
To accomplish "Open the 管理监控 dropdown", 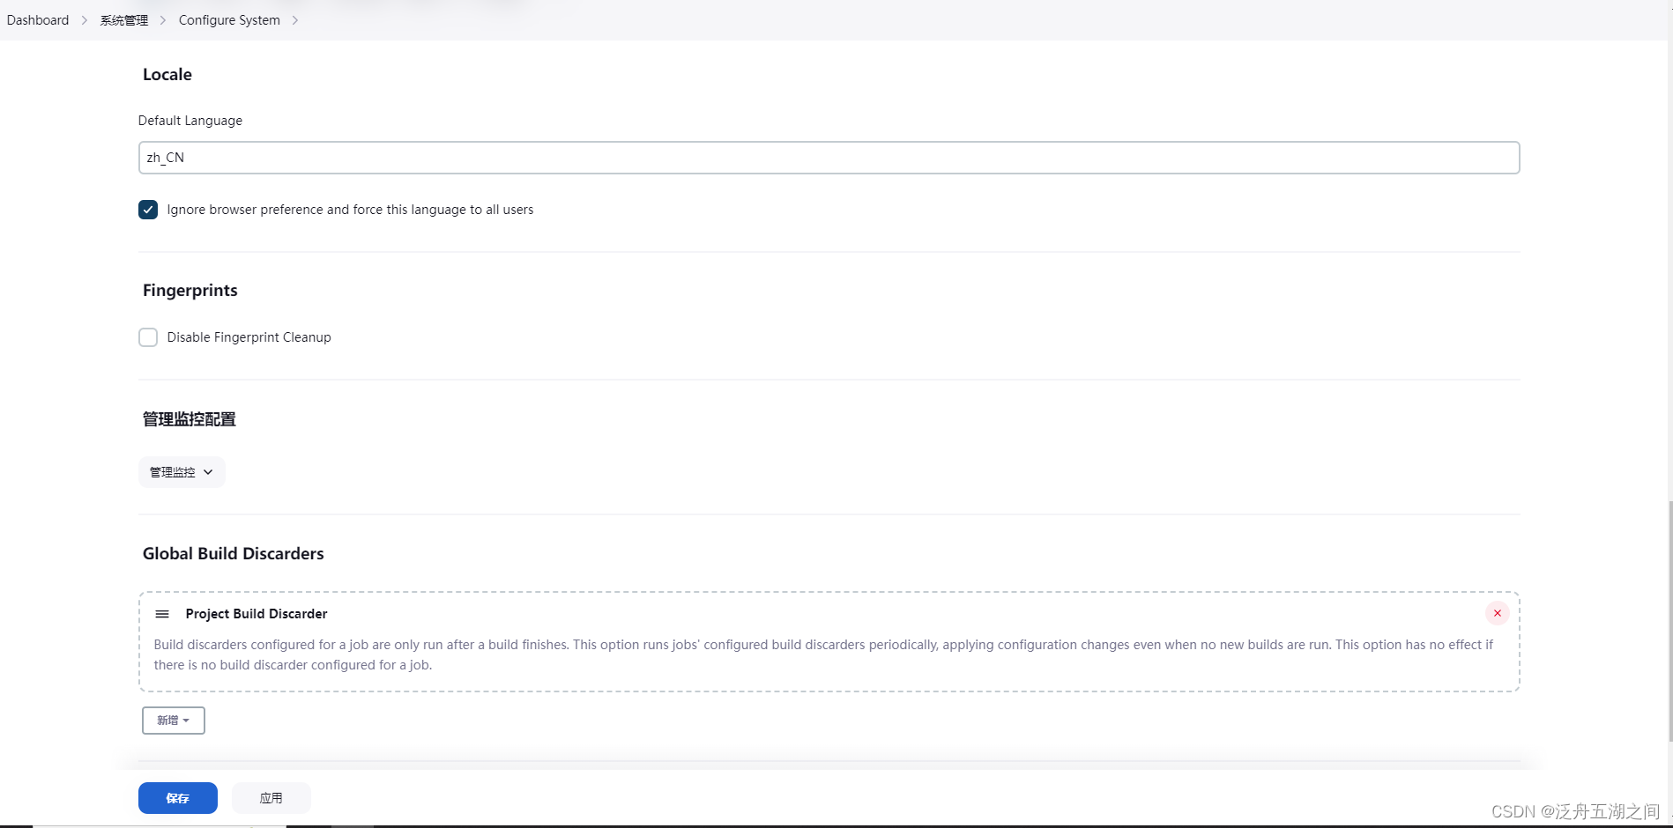I will tap(182, 472).
